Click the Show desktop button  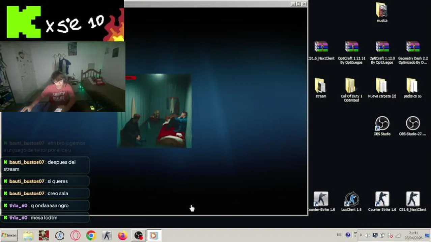[x=427, y=235]
